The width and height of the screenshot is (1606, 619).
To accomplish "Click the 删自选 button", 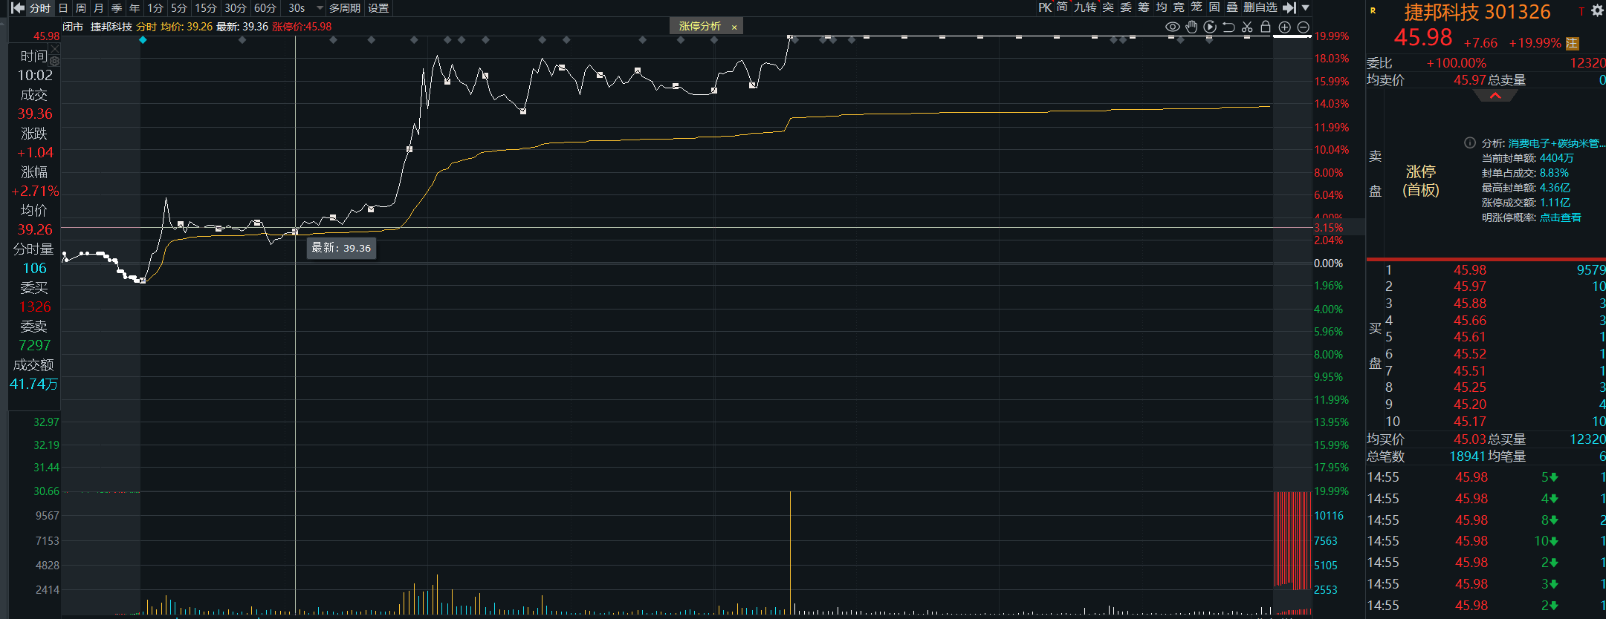I will tap(1260, 7).
